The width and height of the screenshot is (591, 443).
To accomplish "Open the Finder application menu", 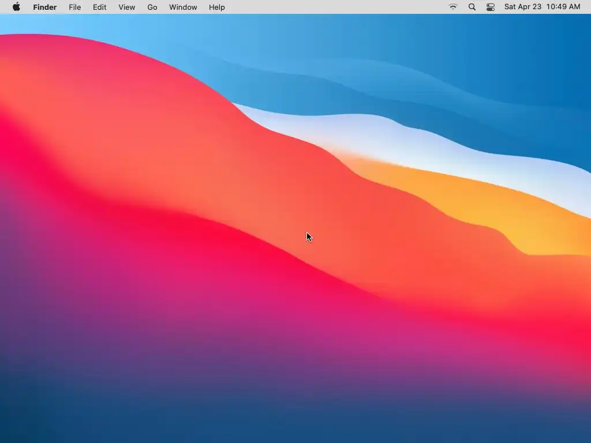I will click(x=45, y=7).
